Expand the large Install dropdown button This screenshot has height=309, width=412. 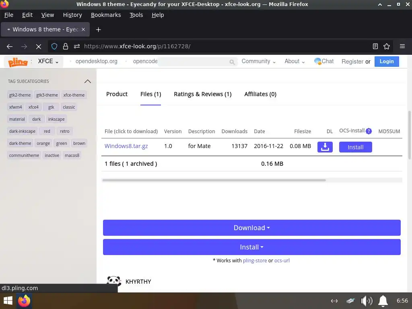252,247
